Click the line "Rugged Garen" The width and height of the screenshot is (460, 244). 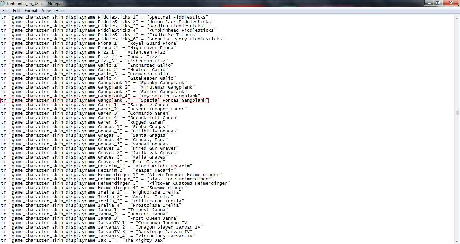[x=83, y=122]
